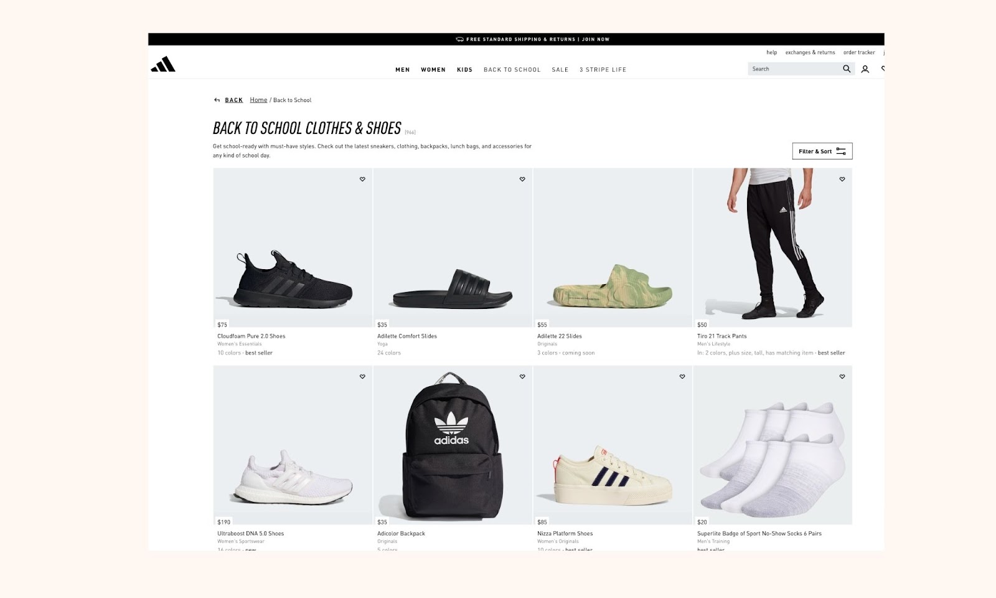Click the shipping truck icon in top banner
Screen dimensions: 996x598
[459, 39]
